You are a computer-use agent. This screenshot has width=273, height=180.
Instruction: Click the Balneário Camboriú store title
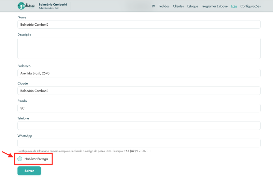tap(53, 4)
